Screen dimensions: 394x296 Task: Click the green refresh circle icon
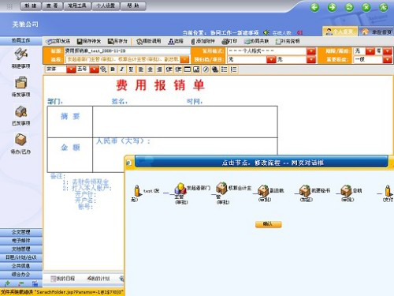coord(349,7)
